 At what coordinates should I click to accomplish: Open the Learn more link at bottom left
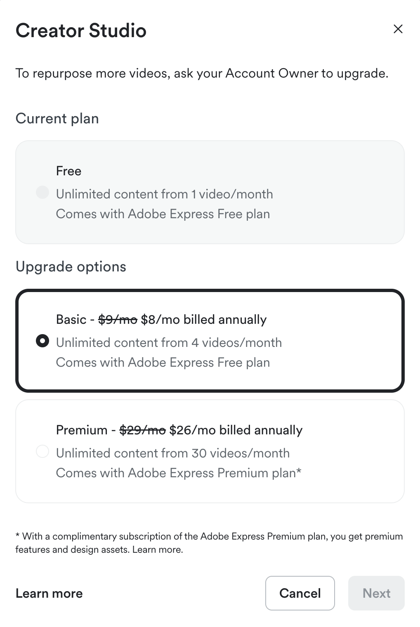[49, 593]
